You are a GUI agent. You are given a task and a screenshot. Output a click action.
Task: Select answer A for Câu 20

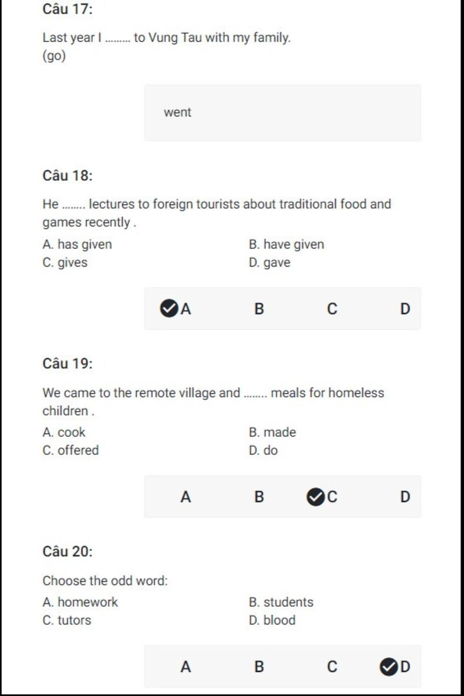click(x=186, y=667)
